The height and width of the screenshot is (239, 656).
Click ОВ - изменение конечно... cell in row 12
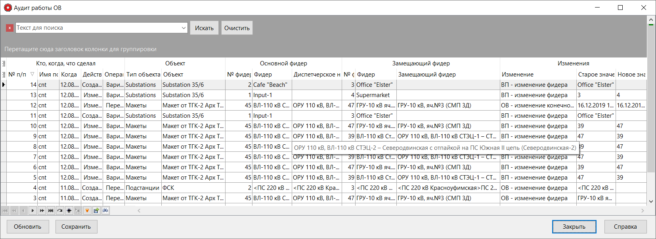(x=538, y=105)
